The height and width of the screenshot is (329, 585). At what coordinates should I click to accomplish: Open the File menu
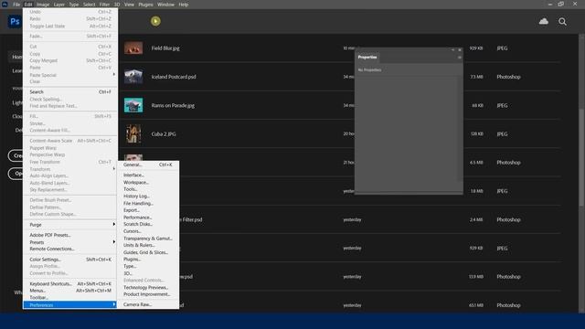(x=16, y=5)
